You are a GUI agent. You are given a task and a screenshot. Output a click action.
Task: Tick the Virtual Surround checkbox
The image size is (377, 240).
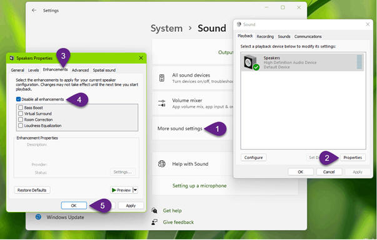click(x=21, y=113)
